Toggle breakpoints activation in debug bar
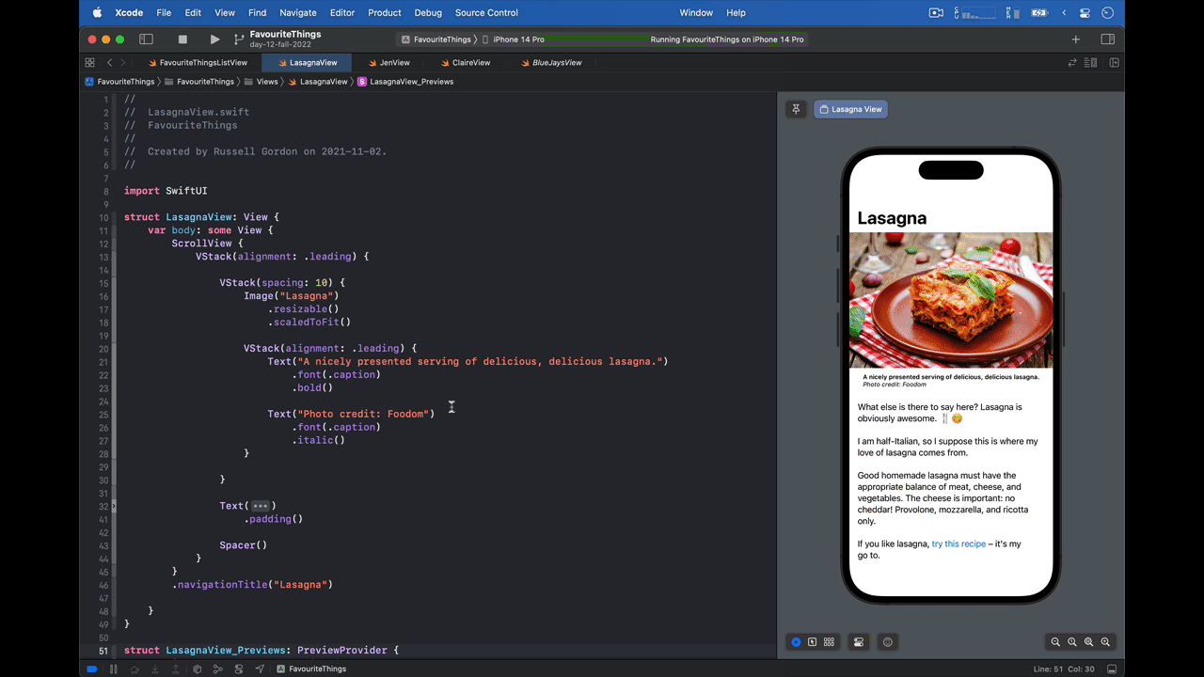 point(92,669)
